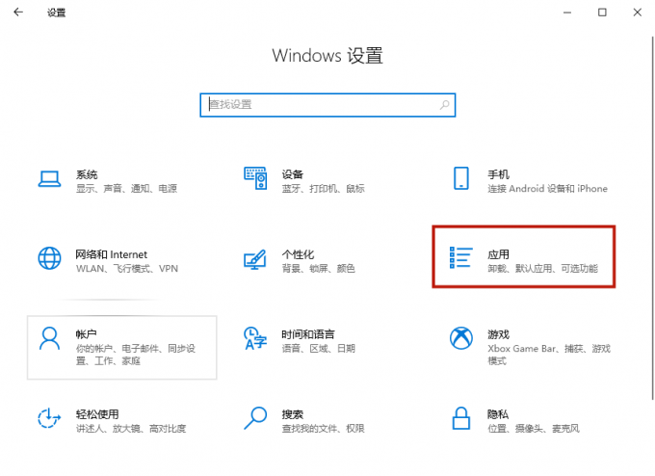
Task: Click 卸载、默认应用、可选功能 description
Action: coord(543,269)
